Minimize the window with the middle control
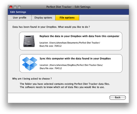Screen dimensions: 137x114 pyautogui.click(x=15, y=7)
